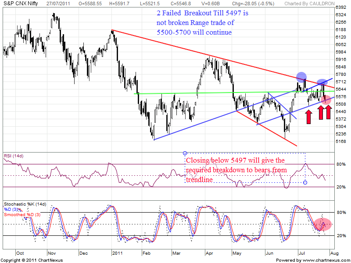Select the top-left handle of the dotted box
The height and width of the screenshot is (263, 351).
pyautogui.click(x=184, y=153)
